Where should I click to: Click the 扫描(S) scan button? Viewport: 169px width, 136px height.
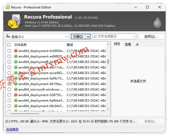pyautogui.click(x=78, y=37)
